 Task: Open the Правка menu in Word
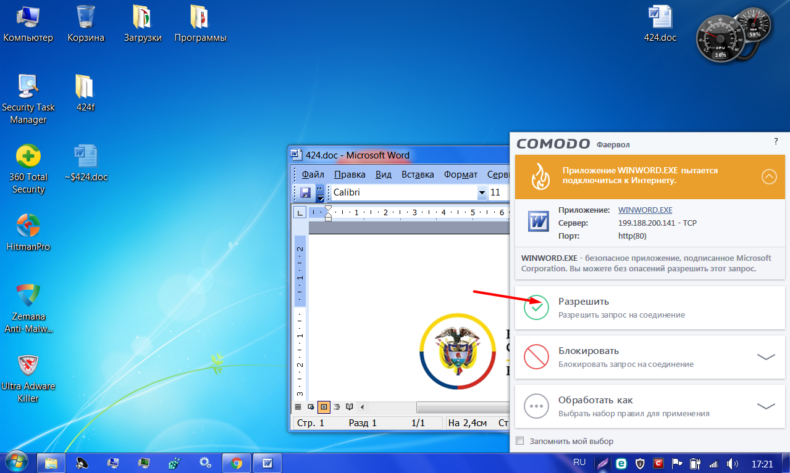click(x=350, y=174)
